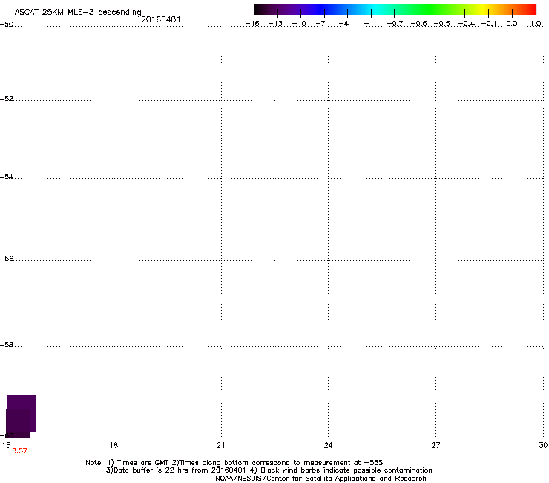Click the date label 20160401
The height and width of the screenshot is (483, 549).
(x=161, y=19)
